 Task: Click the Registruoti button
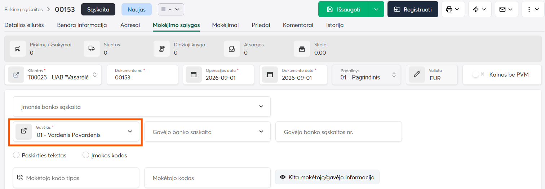[413, 9]
